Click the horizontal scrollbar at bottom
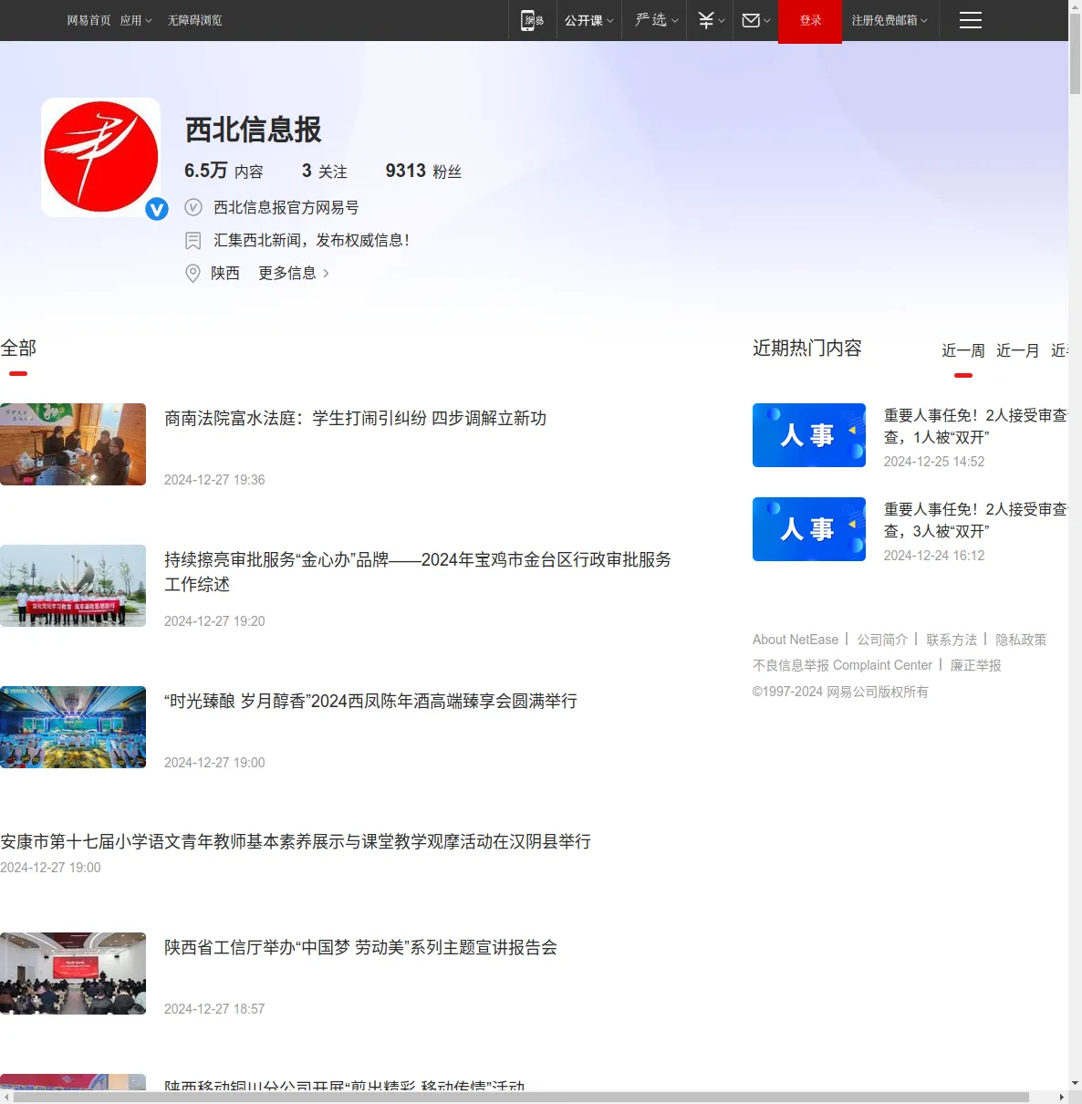The width and height of the screenshot is (1082, 1104). pyautogui.click(x=521, y=1097)
